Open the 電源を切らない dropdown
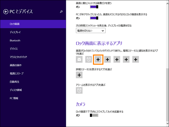The image size is (169, 127). click(x=91, y=30)
